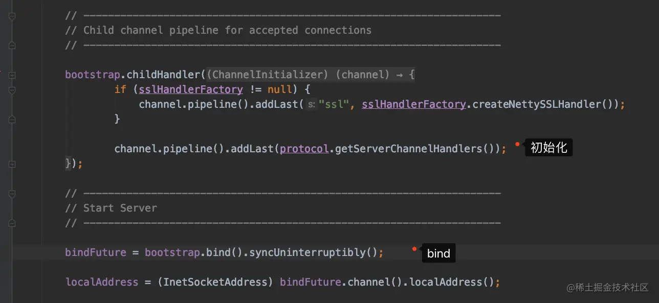Click the 'localAddress' variable being assigned

[x=102, y=282]
